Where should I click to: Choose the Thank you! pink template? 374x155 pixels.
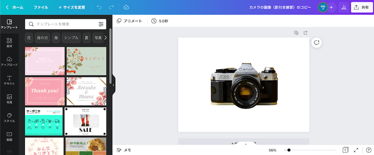coord(45,91)
